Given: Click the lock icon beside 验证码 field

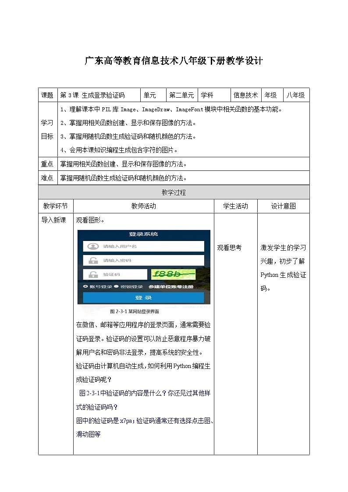Looking at the screenshot, I should pyautogui.click(x=92, y=275).
